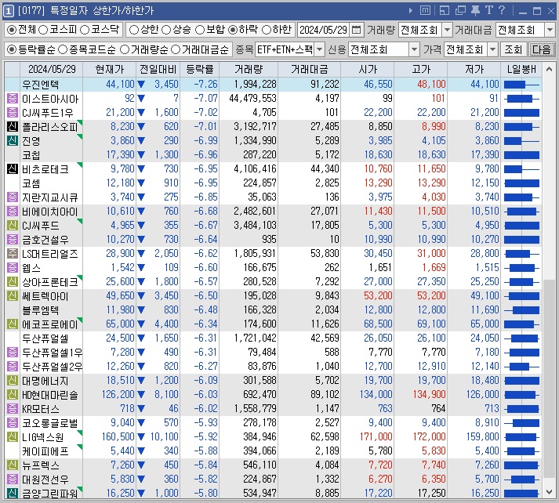The image size is (559, 503).
Task: Open stock 우진엔텍 from the list
Action: [x=40, y=85]
